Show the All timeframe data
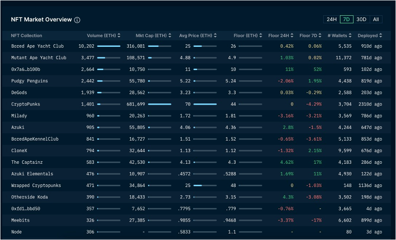The image size is (396, 240). point(375,19)
